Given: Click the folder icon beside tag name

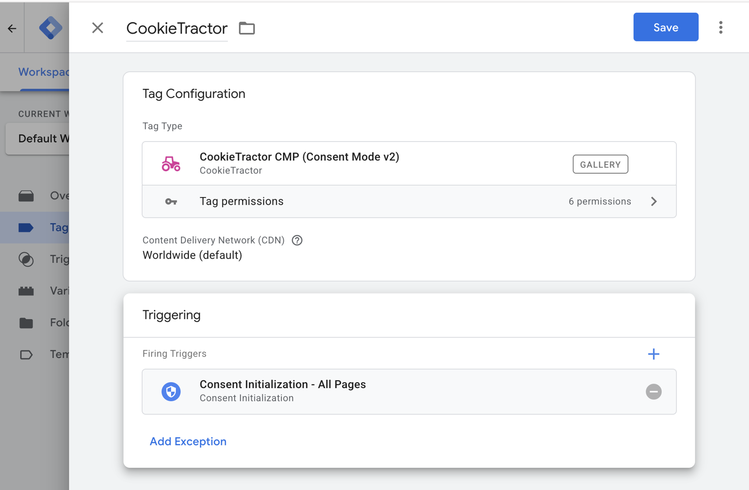Looking at the screenshot, I should pyautogui.click(x=247, y=28).
